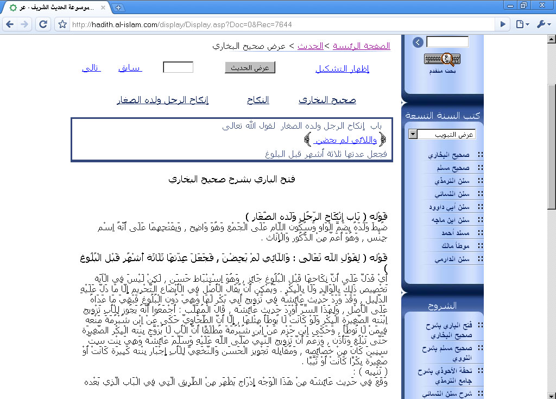
Task: Click the round search arrow button in sidebar
Action: [417, 42]
